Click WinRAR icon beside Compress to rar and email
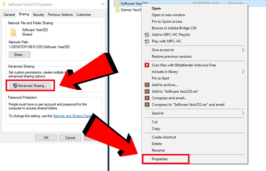The image size is (266, 171). [147, 105]
